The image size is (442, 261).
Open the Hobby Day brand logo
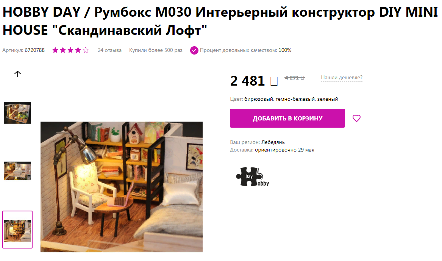[252, 177]
